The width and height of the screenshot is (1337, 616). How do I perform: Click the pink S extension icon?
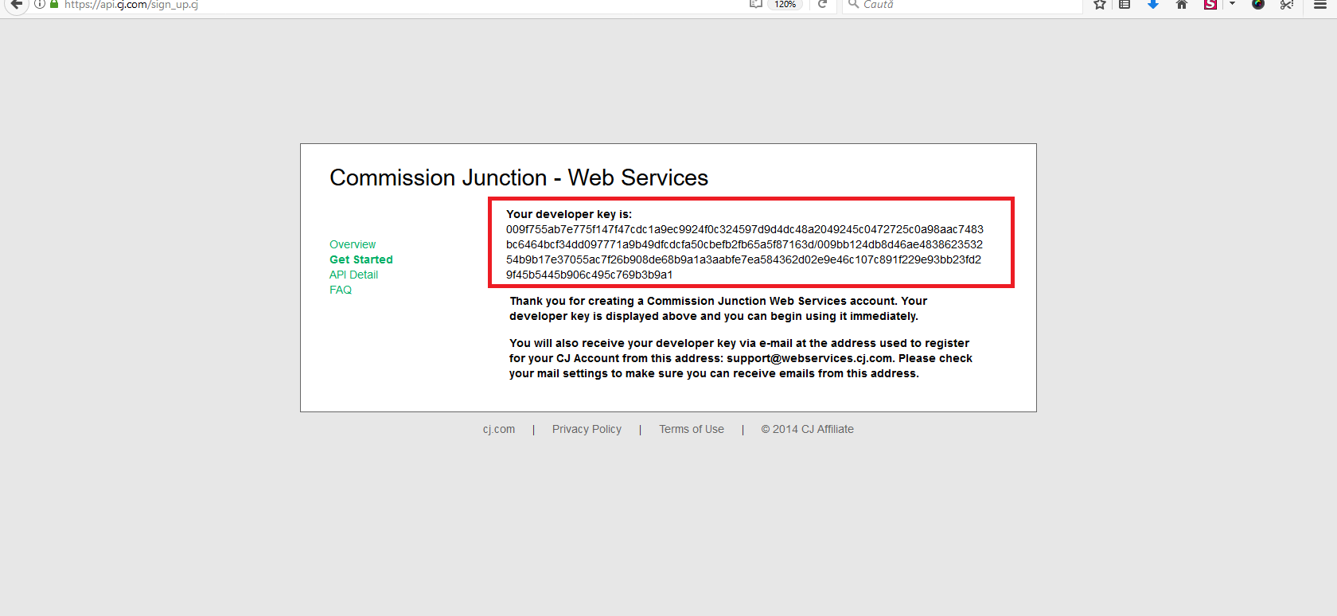point(1210,4)
